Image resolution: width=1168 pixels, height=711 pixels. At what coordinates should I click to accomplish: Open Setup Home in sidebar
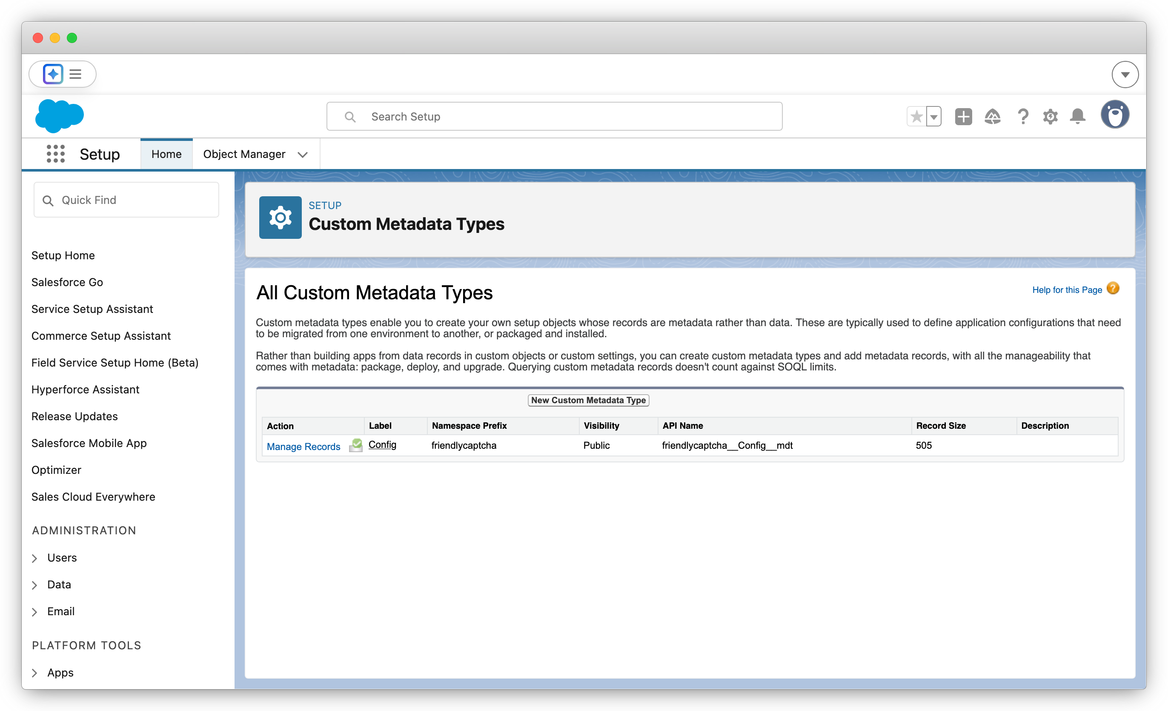point(63,255)
